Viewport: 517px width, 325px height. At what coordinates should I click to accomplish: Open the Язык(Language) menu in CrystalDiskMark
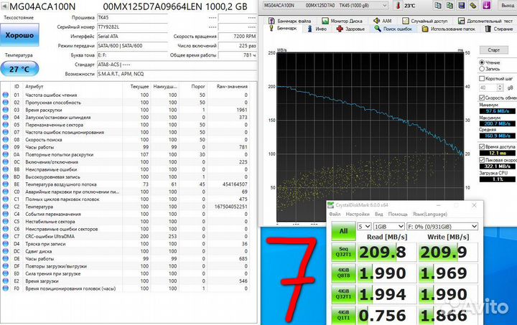[430, 214]
